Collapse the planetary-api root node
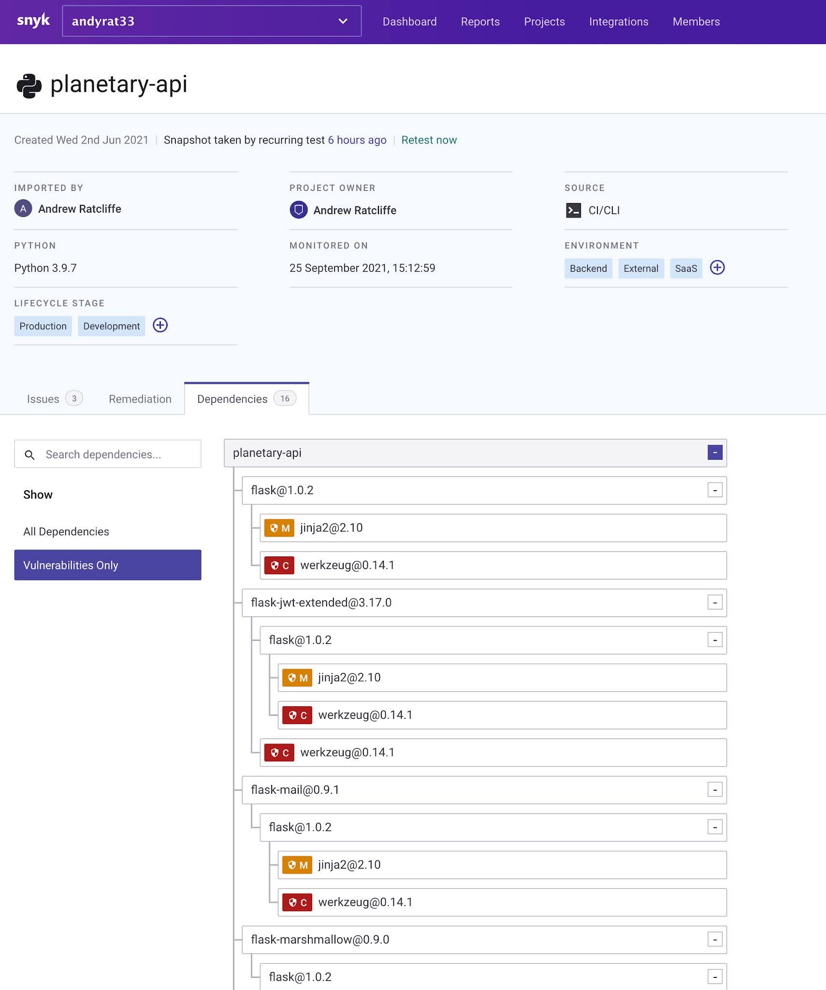 pos(714,453)
